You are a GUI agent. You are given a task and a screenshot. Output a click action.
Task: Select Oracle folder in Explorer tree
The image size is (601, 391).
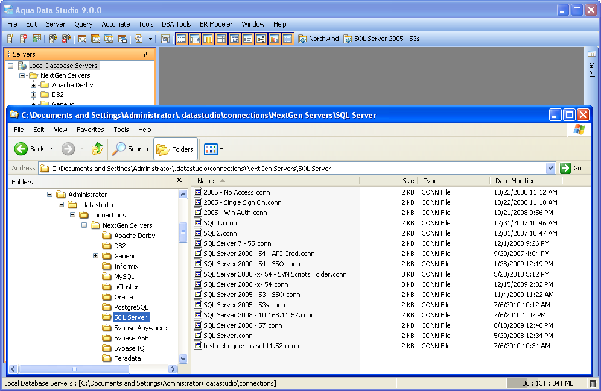click(124, 297)
